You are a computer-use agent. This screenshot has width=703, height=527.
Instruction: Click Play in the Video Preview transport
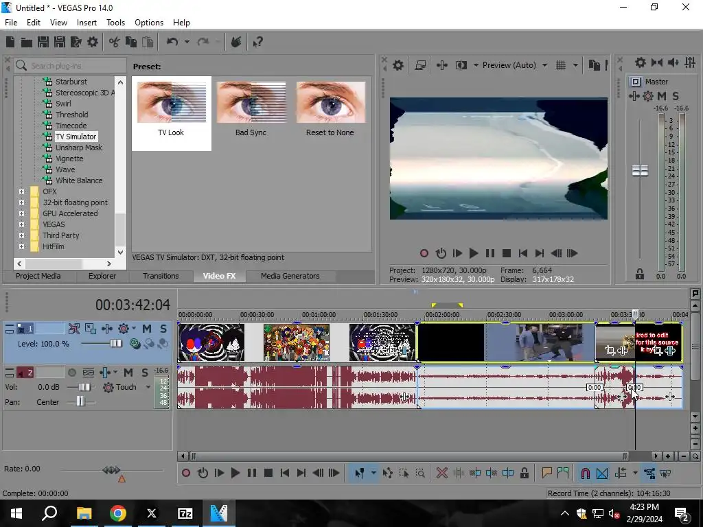click(x=474, y=253)
